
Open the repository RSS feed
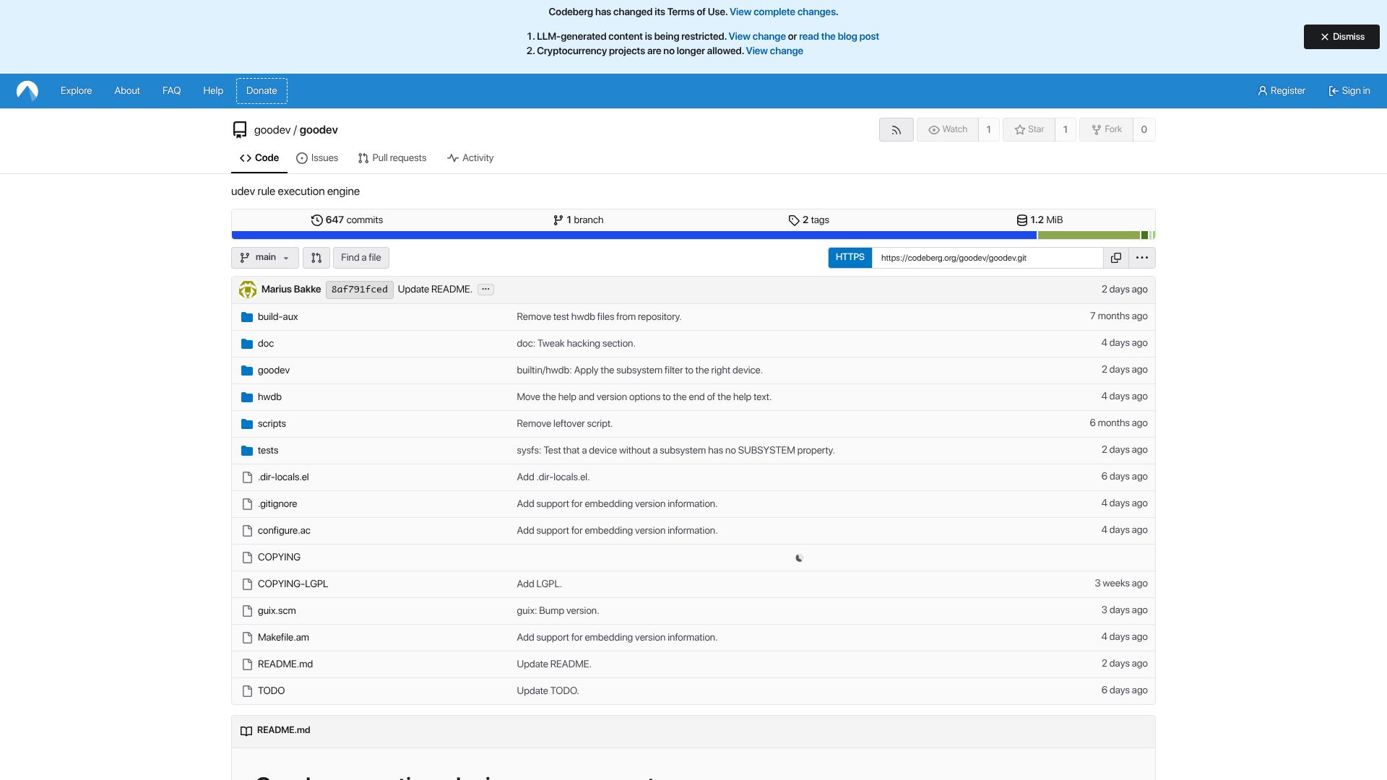point(896,130)
